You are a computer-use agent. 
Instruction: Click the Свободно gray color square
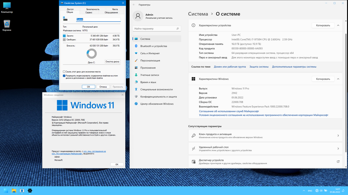[64, 40]
